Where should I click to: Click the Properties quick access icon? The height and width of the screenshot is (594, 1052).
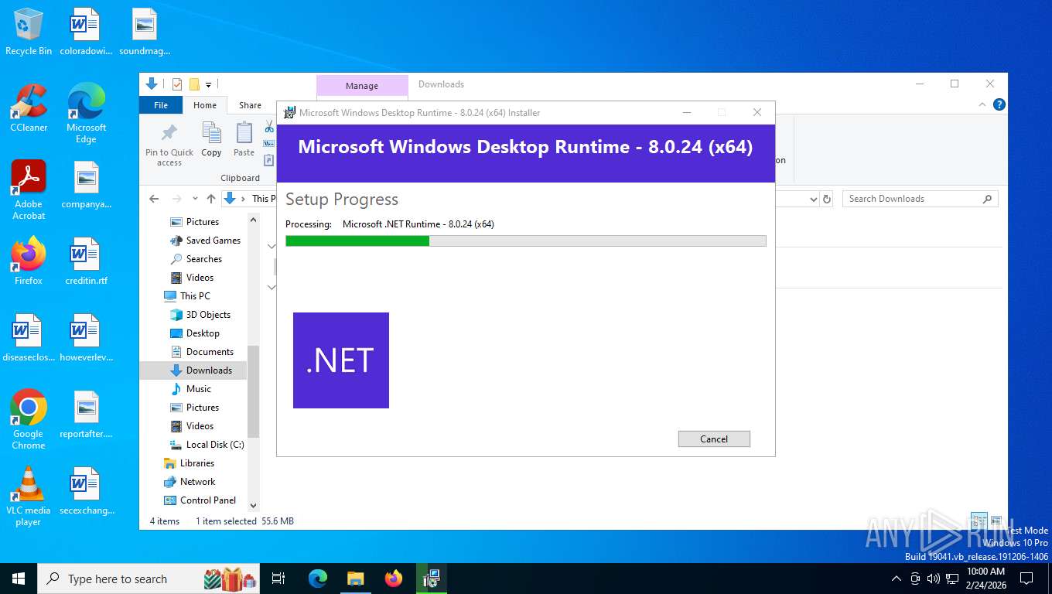[x=177, y=84]
